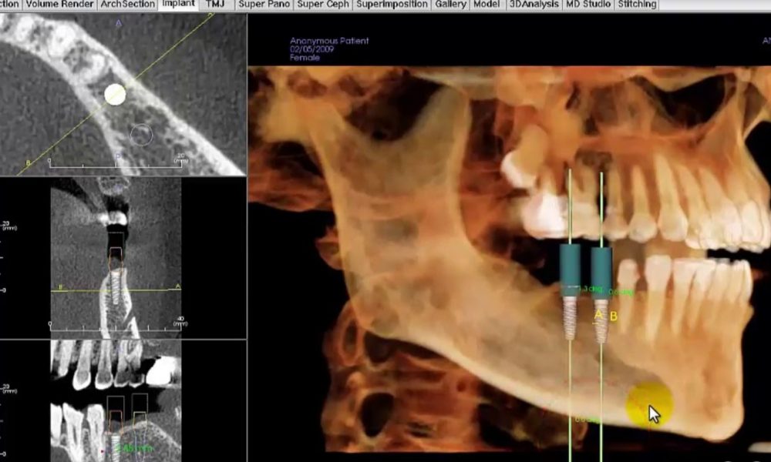
Task: Select the Implant tab
Action: [x=178, y=5]
